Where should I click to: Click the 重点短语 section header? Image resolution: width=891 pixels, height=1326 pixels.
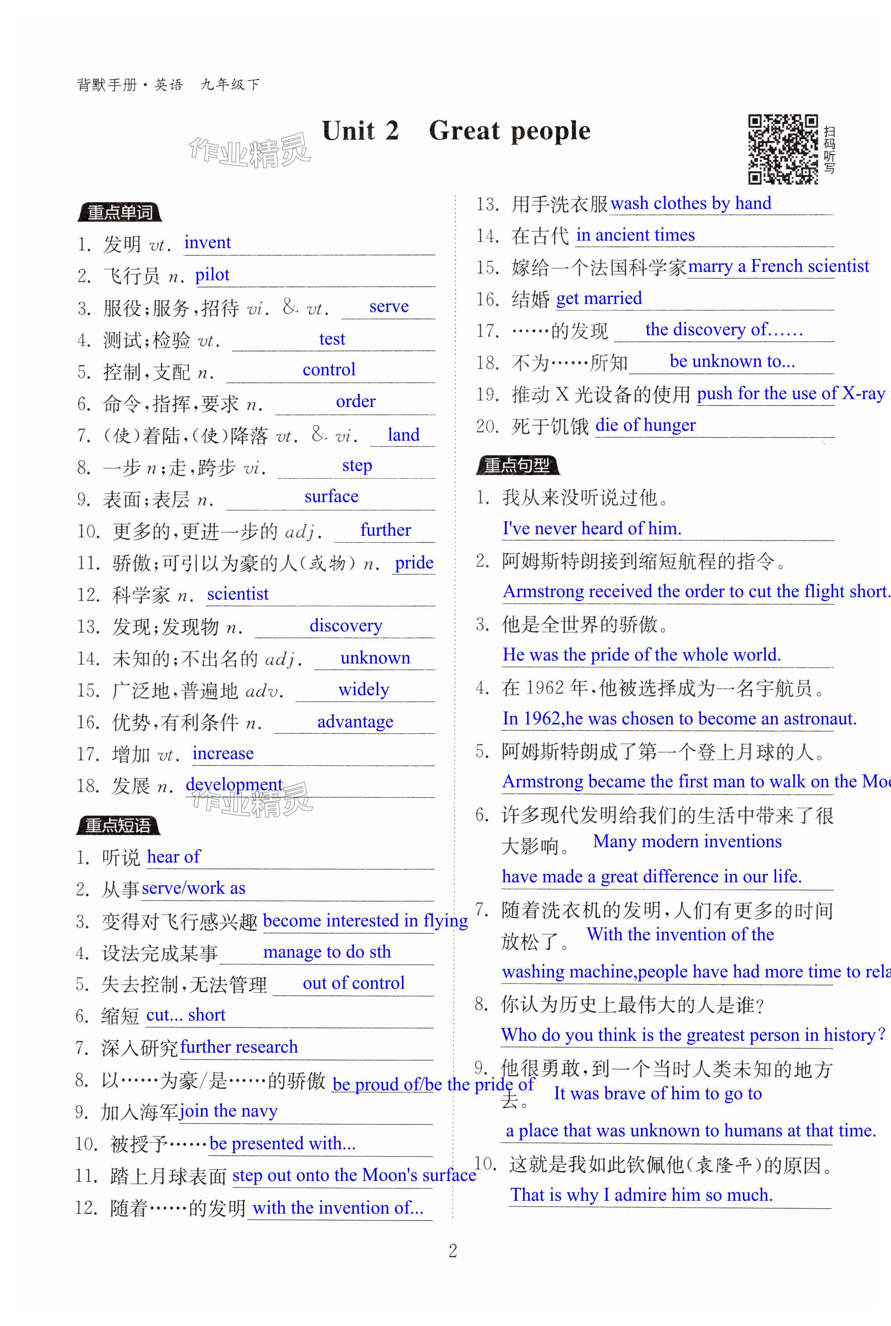point(118,825)
